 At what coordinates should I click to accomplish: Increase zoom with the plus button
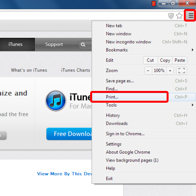pyautogui.click(x=170, y=71)
